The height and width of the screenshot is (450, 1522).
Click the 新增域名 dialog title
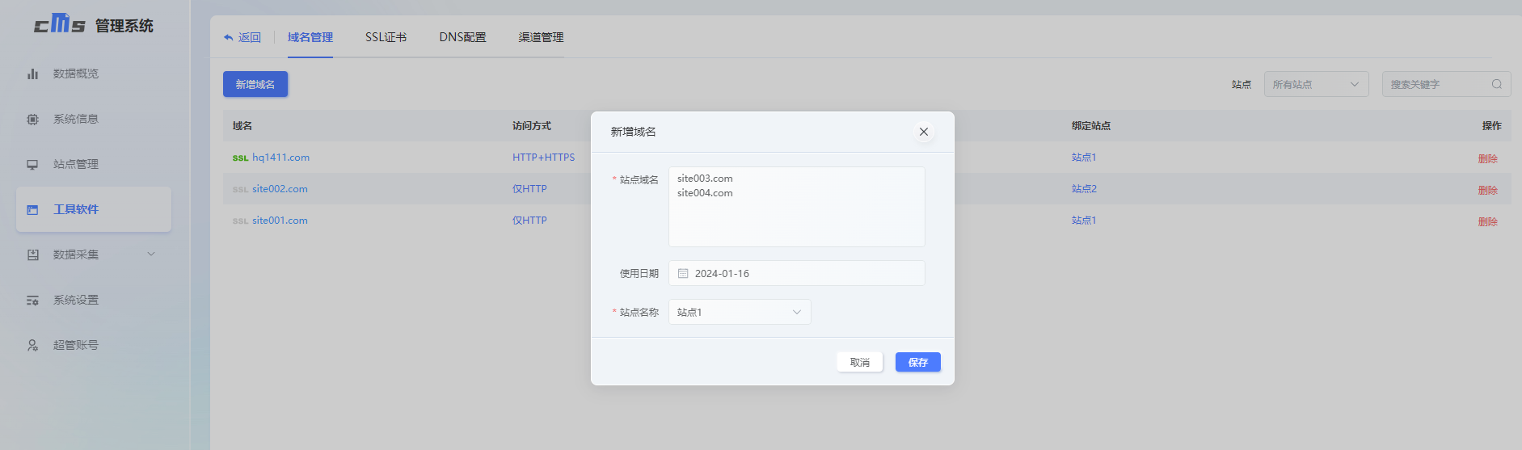pos(633,132)
